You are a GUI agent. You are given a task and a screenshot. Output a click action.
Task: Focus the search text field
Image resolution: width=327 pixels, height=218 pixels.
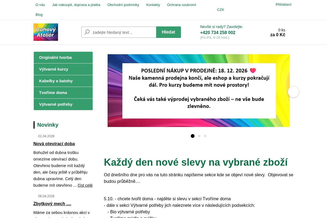click(119, 32)
